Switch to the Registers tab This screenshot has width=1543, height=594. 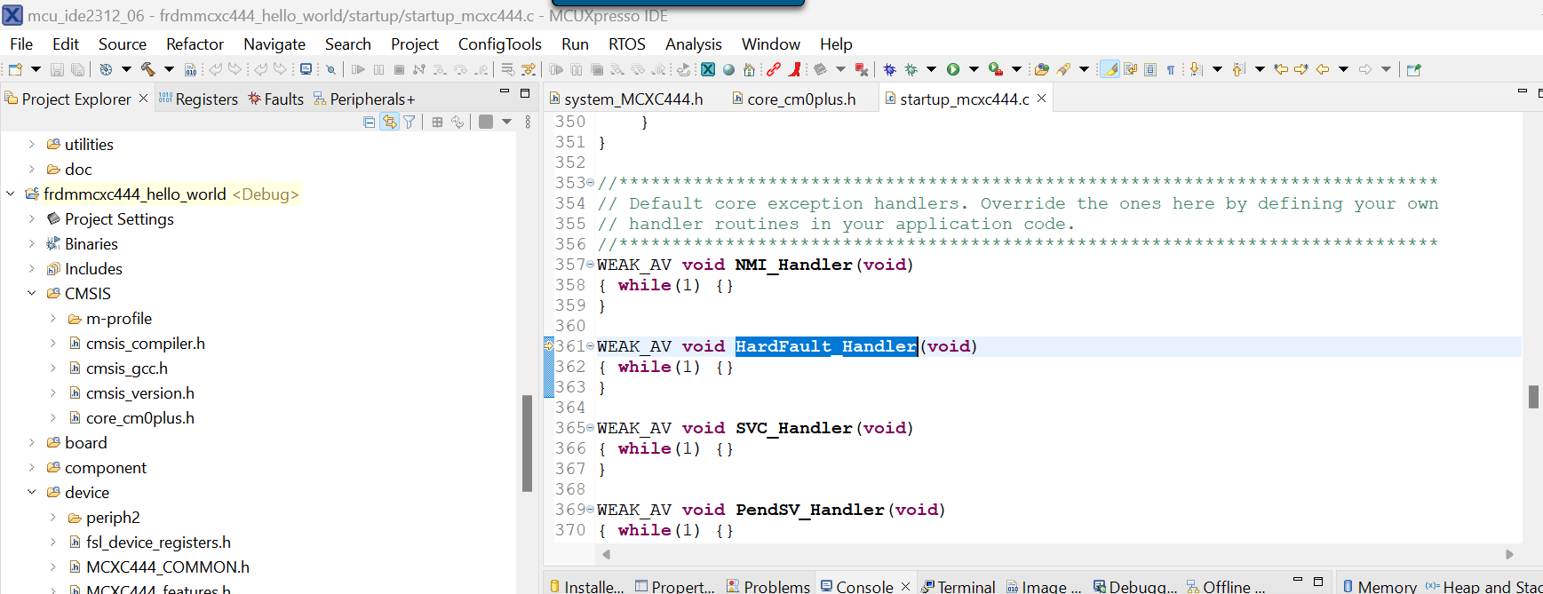tap(198, 99)
